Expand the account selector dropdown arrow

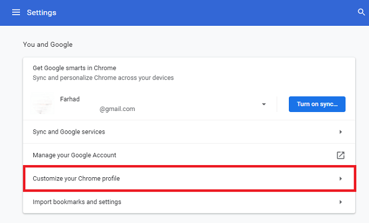[x=264, y=104]
